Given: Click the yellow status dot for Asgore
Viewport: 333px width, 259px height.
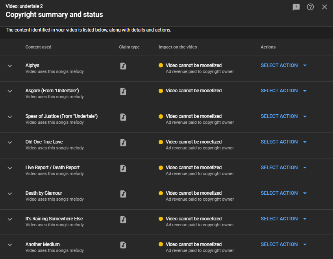Looking at the screenshot, I should (161, 91).
